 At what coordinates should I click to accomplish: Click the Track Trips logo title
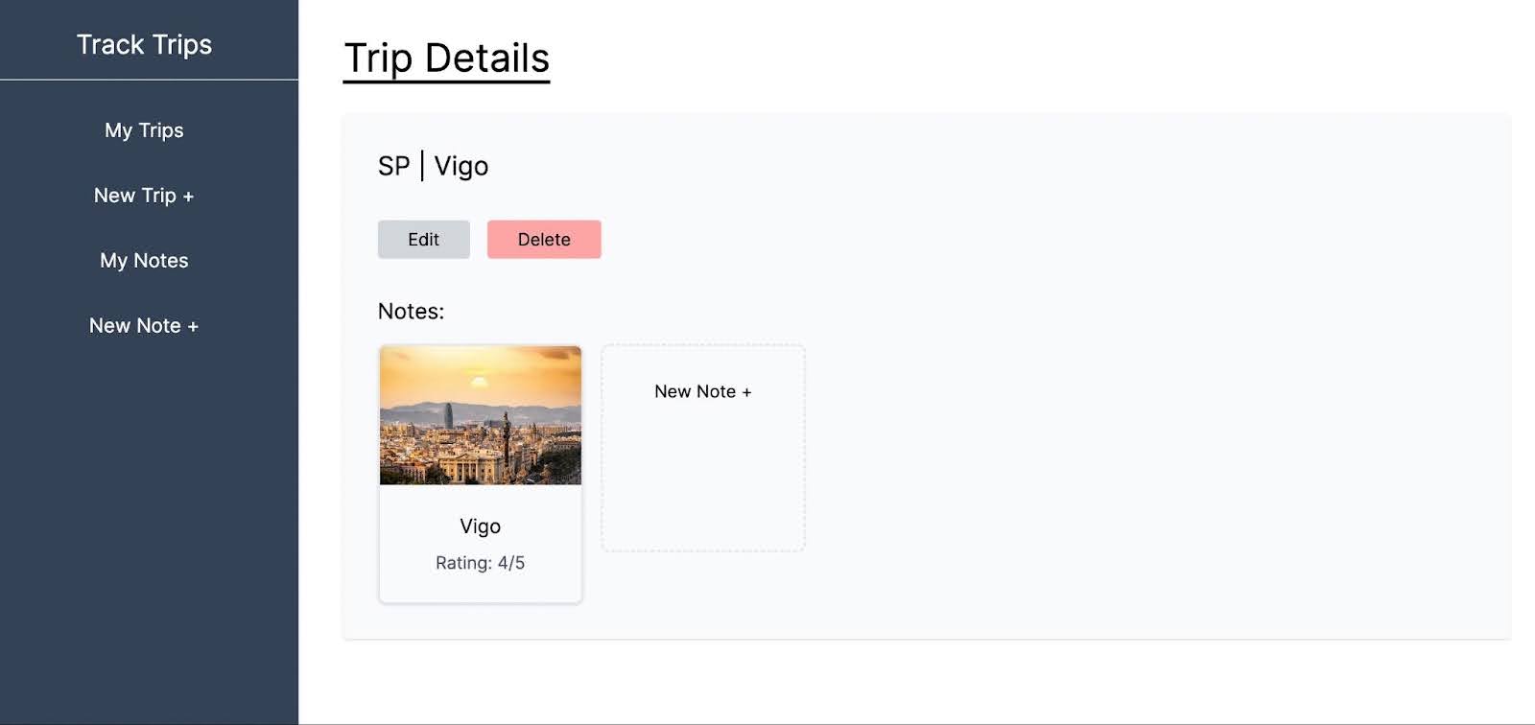pos(144,44)
